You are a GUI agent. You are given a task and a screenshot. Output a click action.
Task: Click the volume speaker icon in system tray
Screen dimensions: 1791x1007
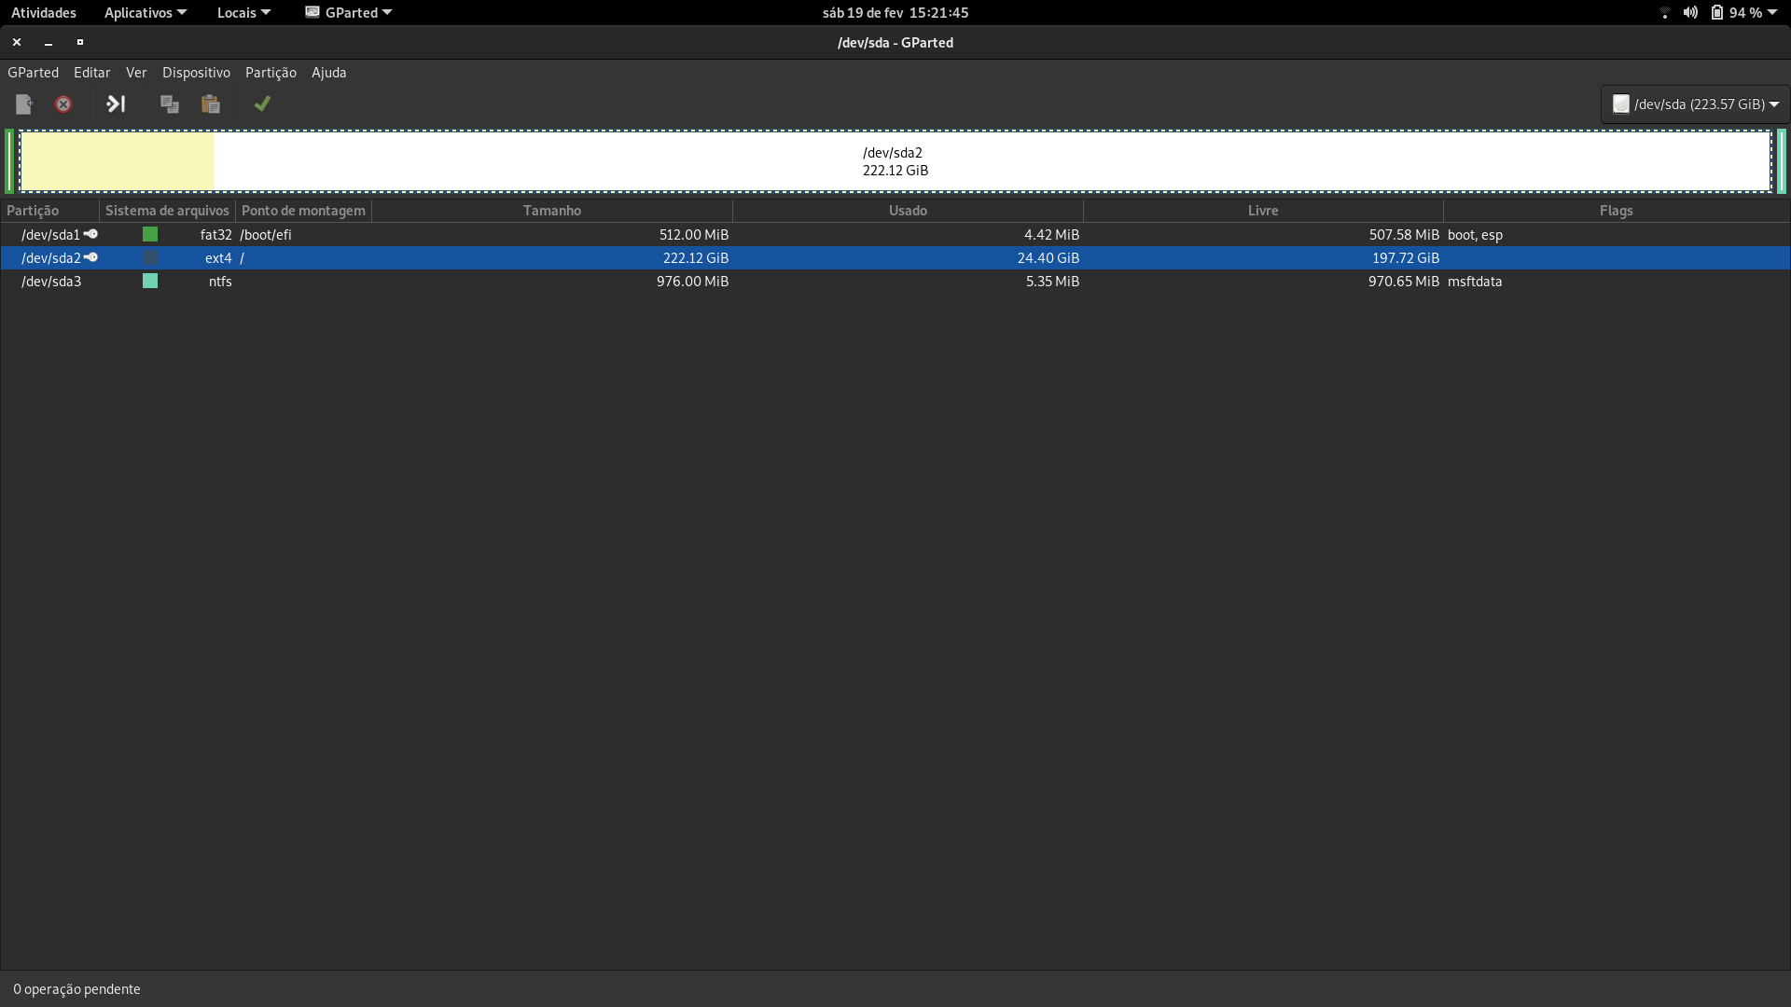tap(1690, 12)
